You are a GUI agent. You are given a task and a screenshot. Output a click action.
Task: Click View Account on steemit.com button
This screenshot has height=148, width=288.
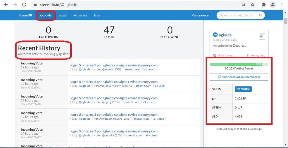(239, 77)
